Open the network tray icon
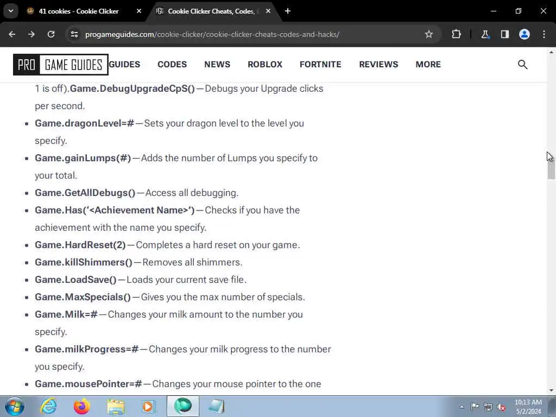The width and height of the screenshot is (556, 417). [x=488, y=407]
